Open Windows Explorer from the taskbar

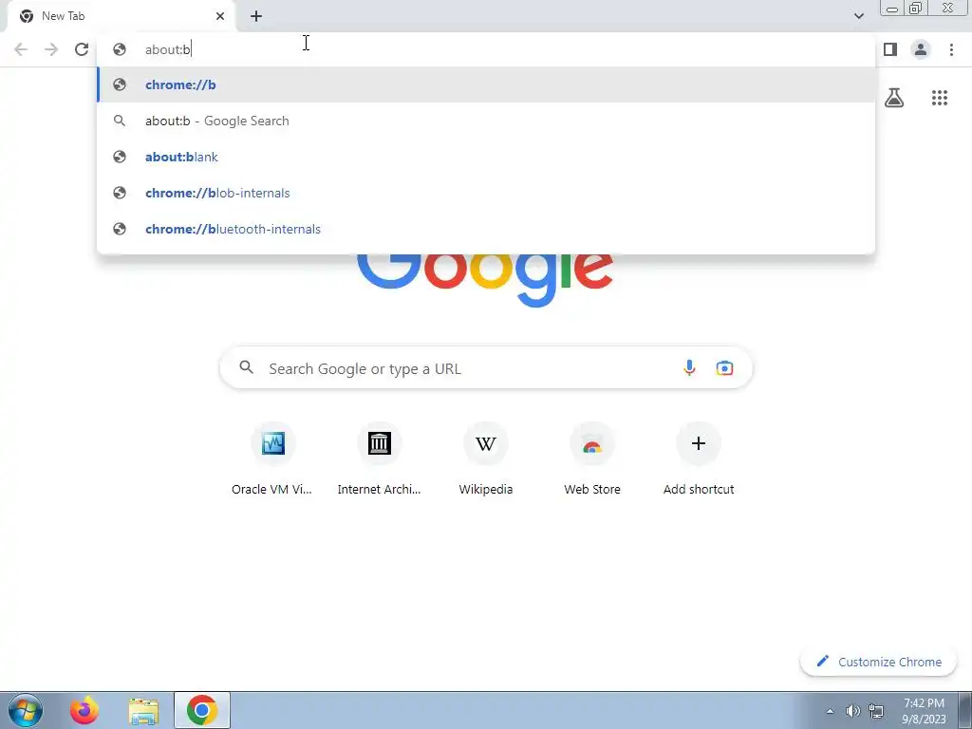(143, 710)
